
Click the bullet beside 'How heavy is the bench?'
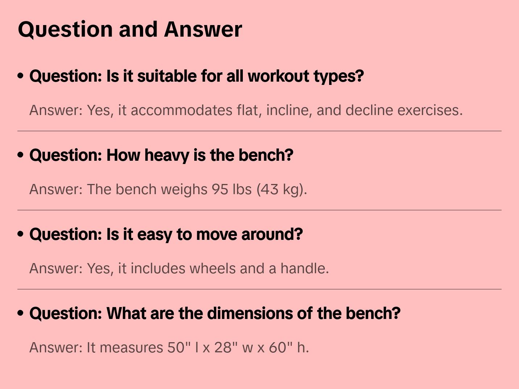point(21,155)
